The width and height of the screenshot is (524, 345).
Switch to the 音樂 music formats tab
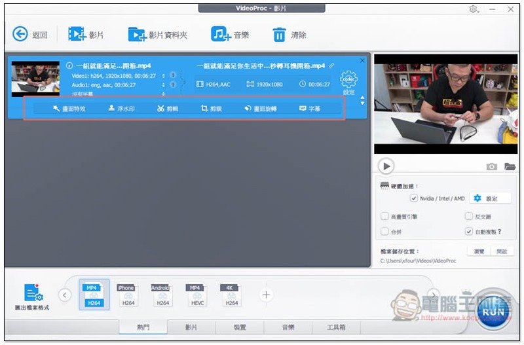(288, 327)
